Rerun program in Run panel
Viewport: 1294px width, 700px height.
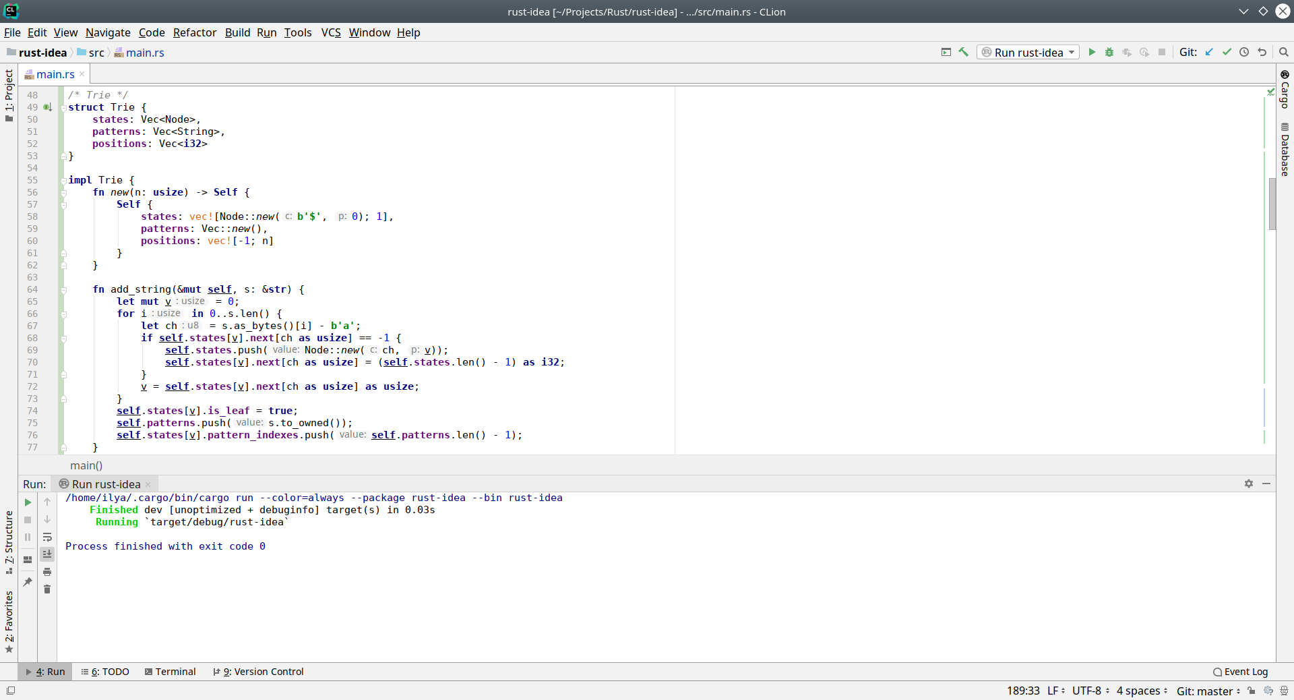coord(28,502)
